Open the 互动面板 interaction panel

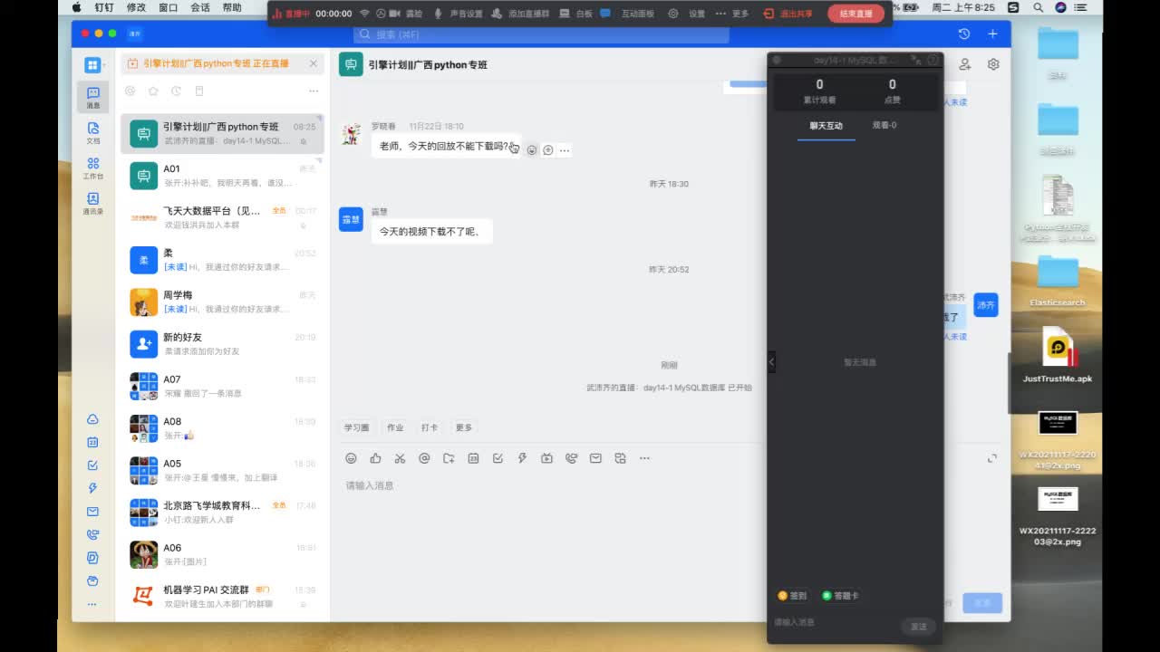[x=629, y=14]
